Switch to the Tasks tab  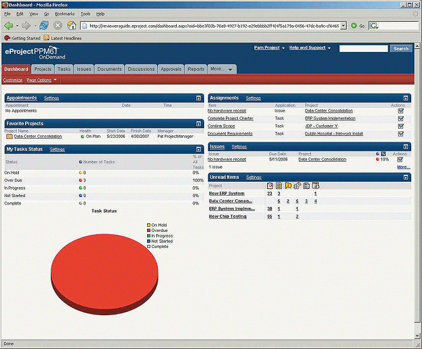[64, 69]
